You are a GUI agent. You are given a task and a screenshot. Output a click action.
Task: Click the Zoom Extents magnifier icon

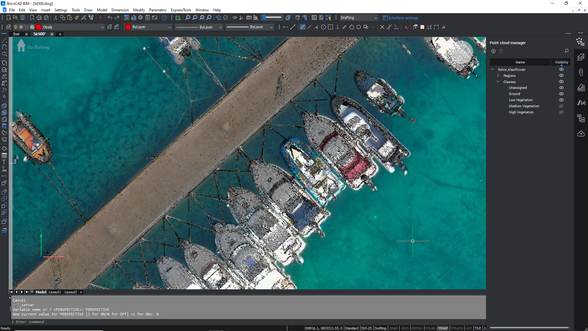[202, 18]
